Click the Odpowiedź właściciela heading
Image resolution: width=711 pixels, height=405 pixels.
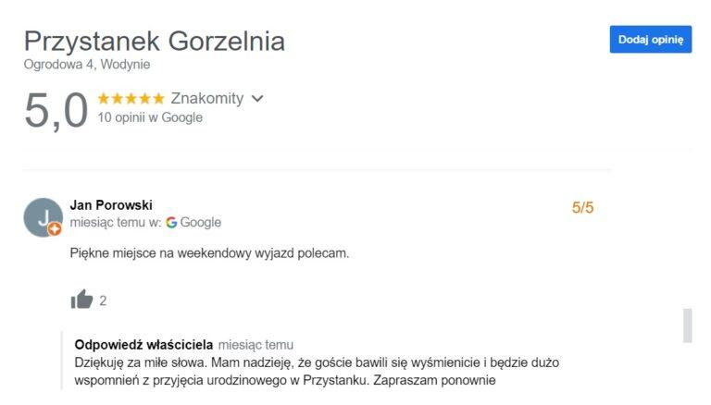pyautogui.click(x=143, y=345)
